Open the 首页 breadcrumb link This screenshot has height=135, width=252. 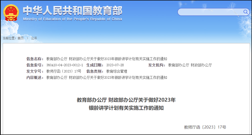pyautogui.click(x=20, y=38)
